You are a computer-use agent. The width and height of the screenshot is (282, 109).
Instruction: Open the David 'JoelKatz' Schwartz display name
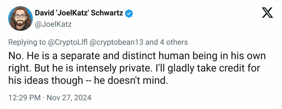pos(79,14)
